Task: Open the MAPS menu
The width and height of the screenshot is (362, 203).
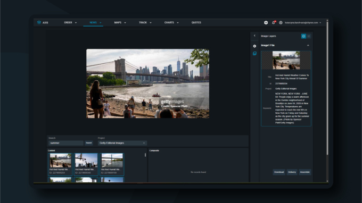Action: 118,22
